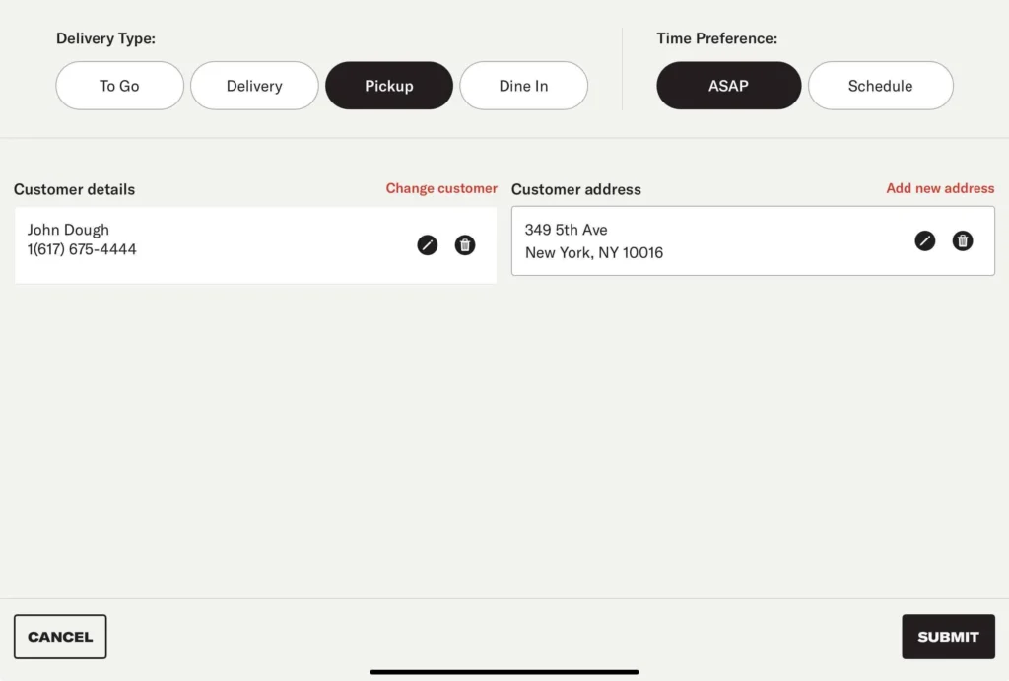Viewport: 1009px width, 681px height.
Task: Click the New York, NY 10016 line
Action: 593,252
